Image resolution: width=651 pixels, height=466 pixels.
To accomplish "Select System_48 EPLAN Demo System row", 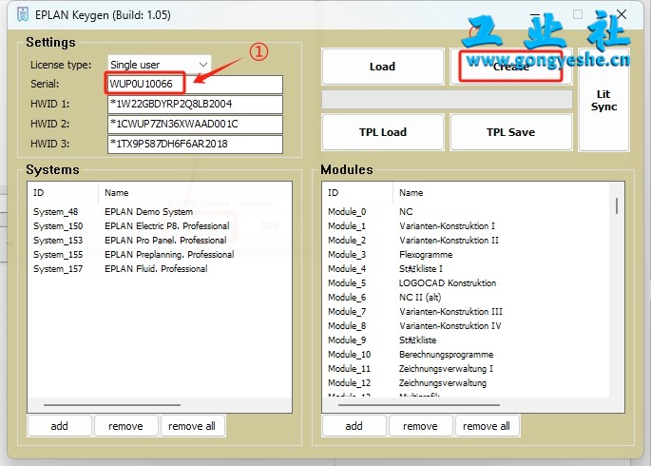I will 160,212.
